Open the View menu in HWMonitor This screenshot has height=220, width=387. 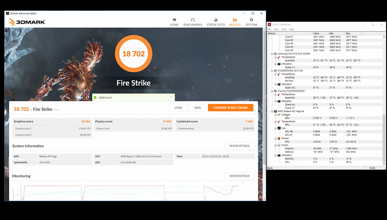coord(276,29)
